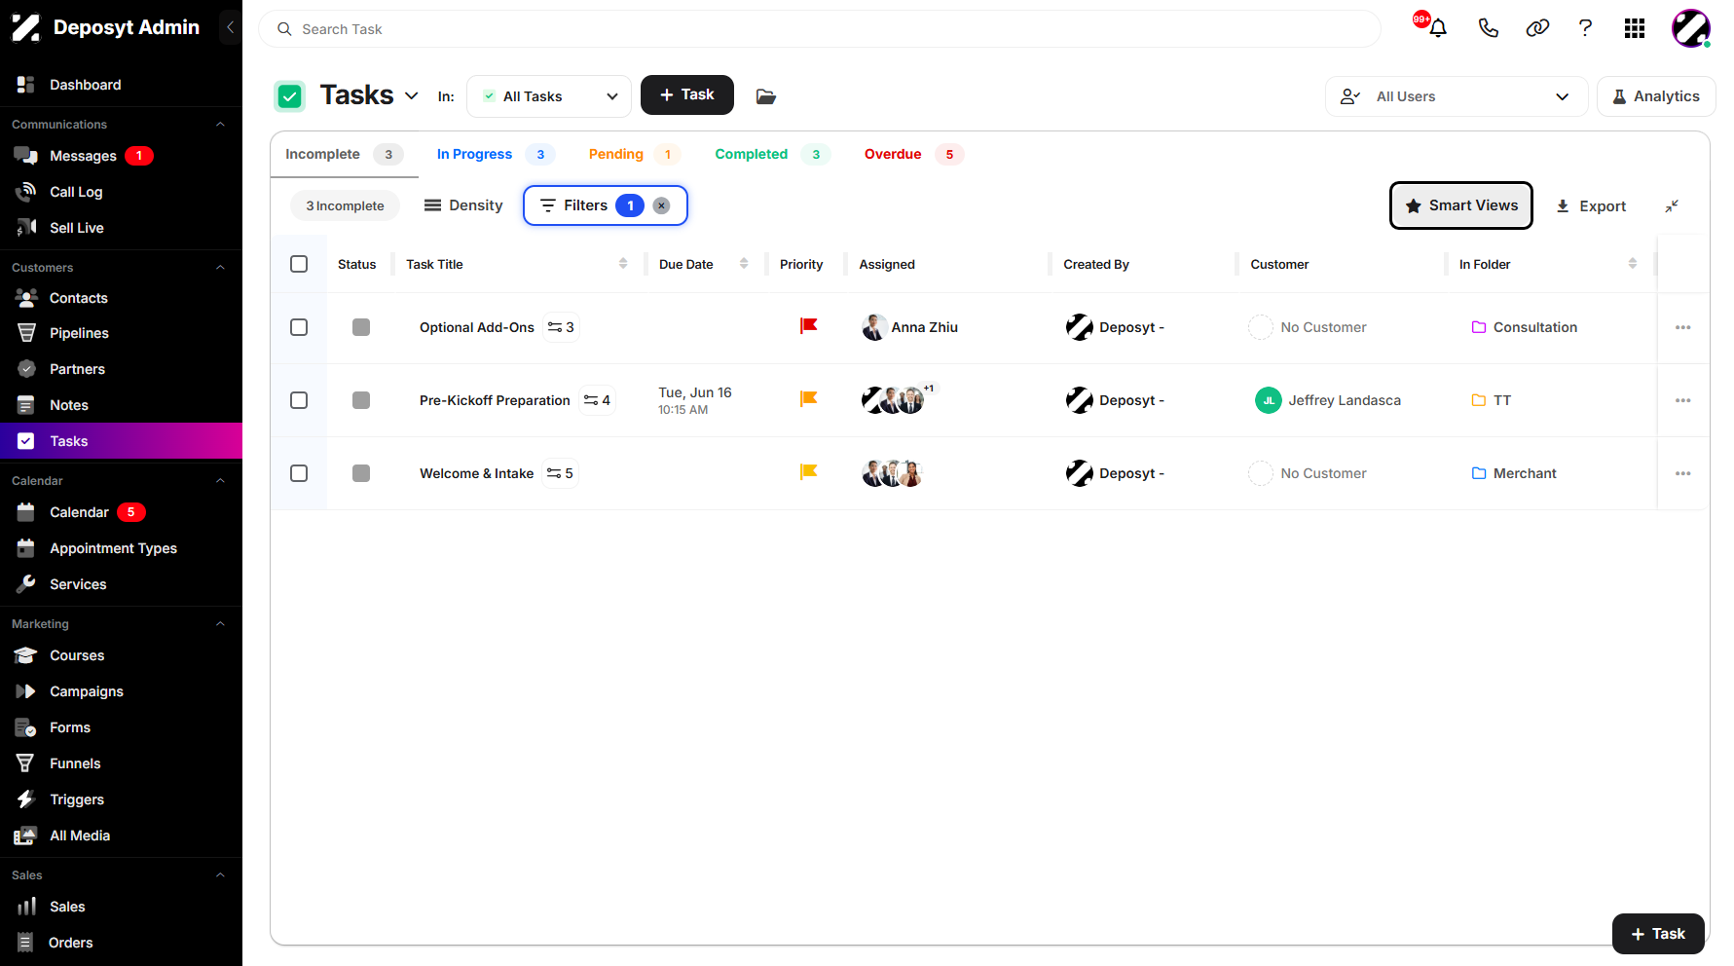1734x966 pixels.
Task: Collapse the sidebar with the chevron arrow
Action: point(230,27)
